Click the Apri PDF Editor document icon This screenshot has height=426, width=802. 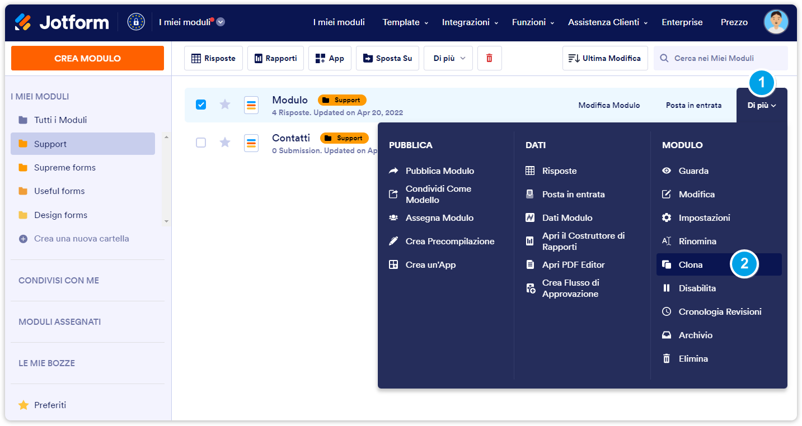coord(530,265)
